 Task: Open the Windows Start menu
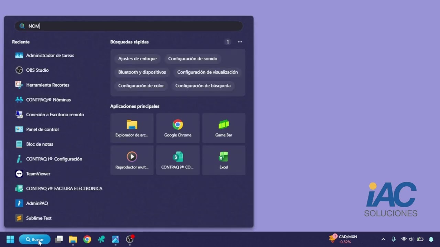point(10,239)
